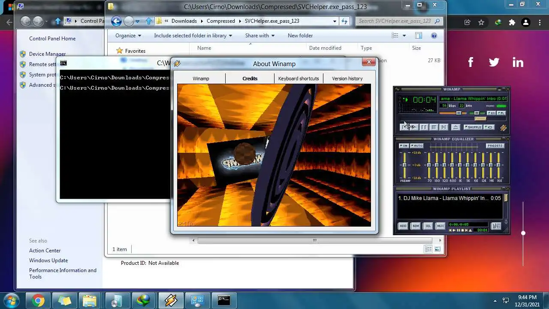Open Control Panel Home link
This screenshot has height=309, width=549.
(x=52, y=39)
